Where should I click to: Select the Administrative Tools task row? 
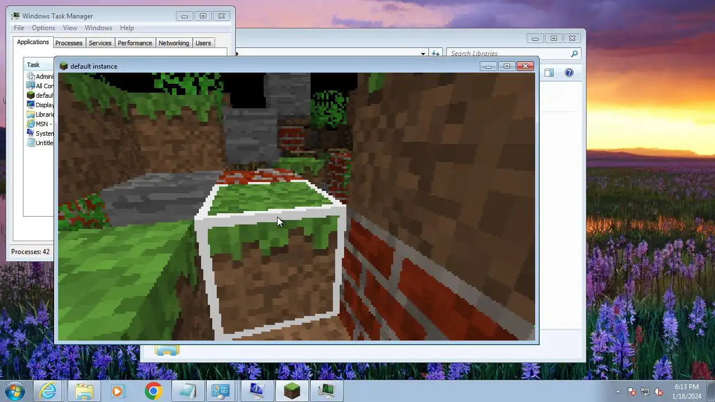(x=40, y=76)
